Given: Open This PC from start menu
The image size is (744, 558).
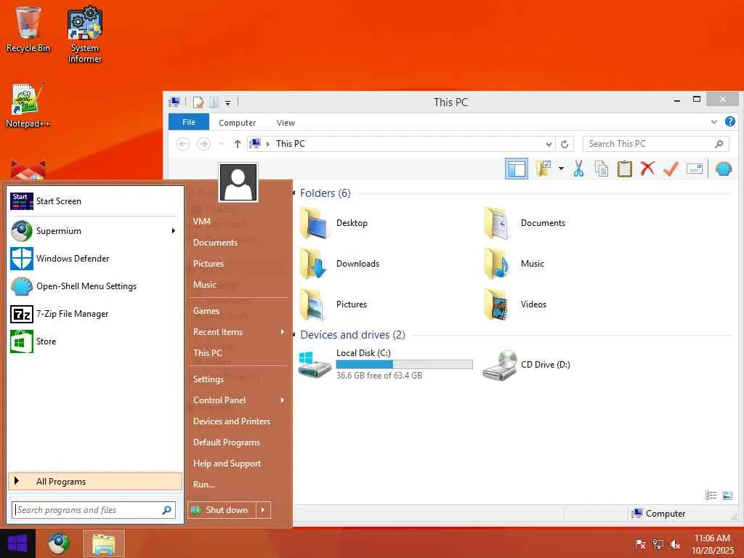Looking at the screenshot, I should click(x=240, y=352).
